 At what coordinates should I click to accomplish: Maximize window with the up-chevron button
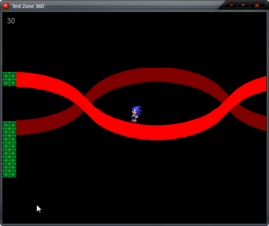(243, 5)
